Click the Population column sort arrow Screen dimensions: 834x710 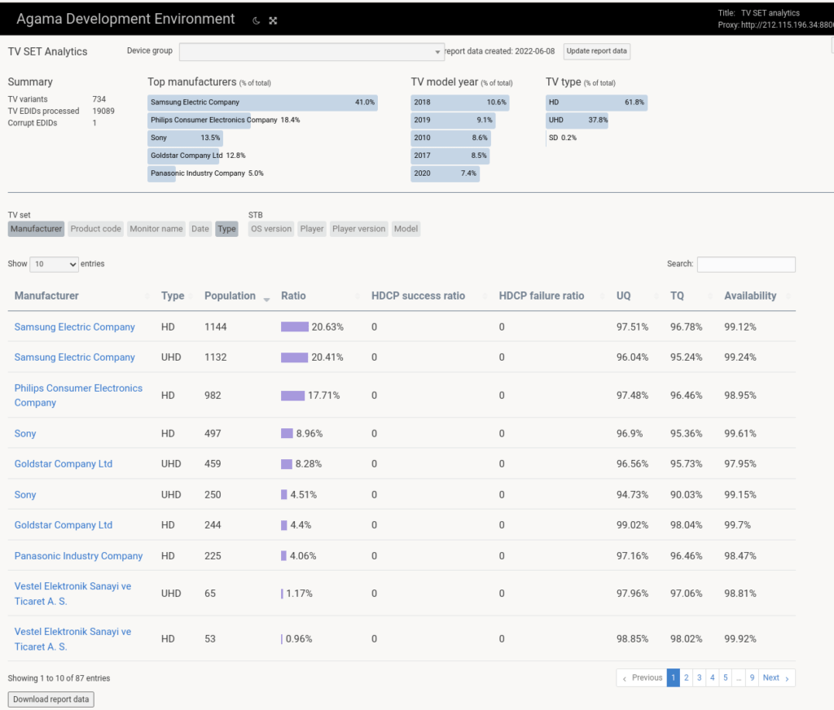point(266,298)
